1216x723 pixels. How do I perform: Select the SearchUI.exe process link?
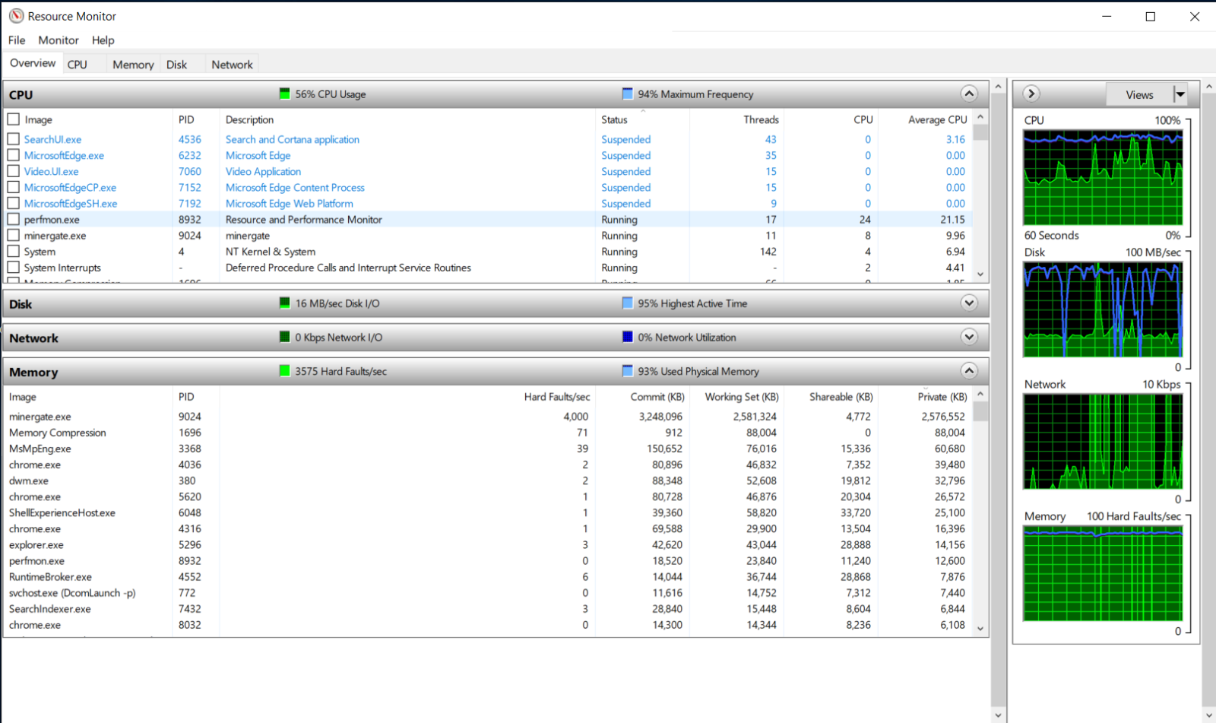(x=52, y=139)
